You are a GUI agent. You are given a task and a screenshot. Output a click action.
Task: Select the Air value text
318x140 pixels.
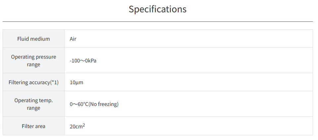[x=73, y=39]
